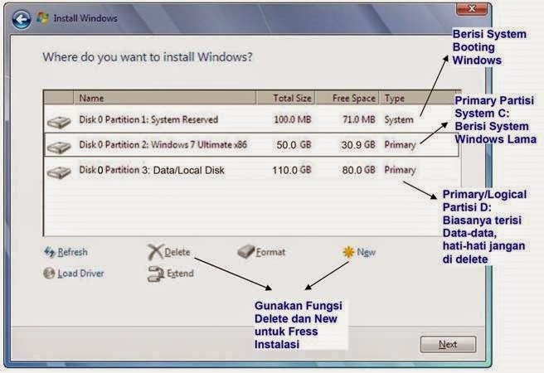Choose the New link
This screenshot has width=544, height=373.
366,252
